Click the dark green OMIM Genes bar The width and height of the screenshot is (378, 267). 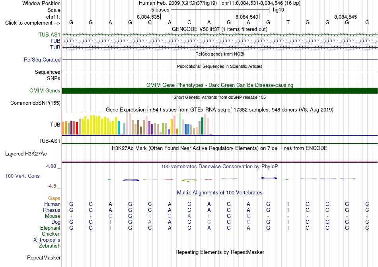(220, 90)
